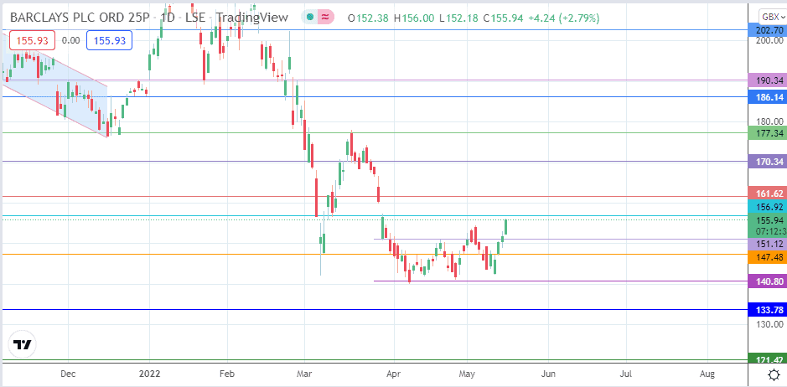The width and height of the screenshot is (787, 387).
Task: Click the Apr label on time axis
Action: click(394, 374)
